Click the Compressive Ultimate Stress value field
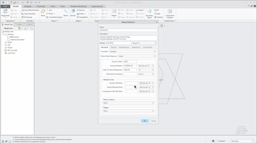Image resolution: width=257 pixels, height=144 pixels. tap(131, 92)
